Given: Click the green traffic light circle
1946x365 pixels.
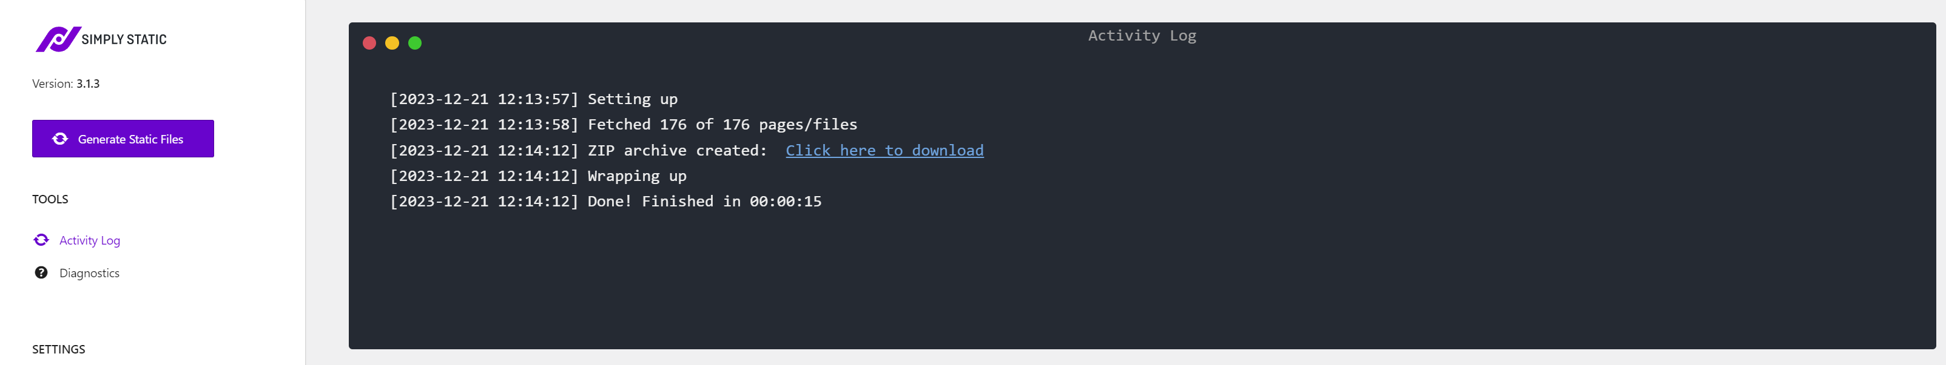Looking at the screenshot, I should 415,43.
